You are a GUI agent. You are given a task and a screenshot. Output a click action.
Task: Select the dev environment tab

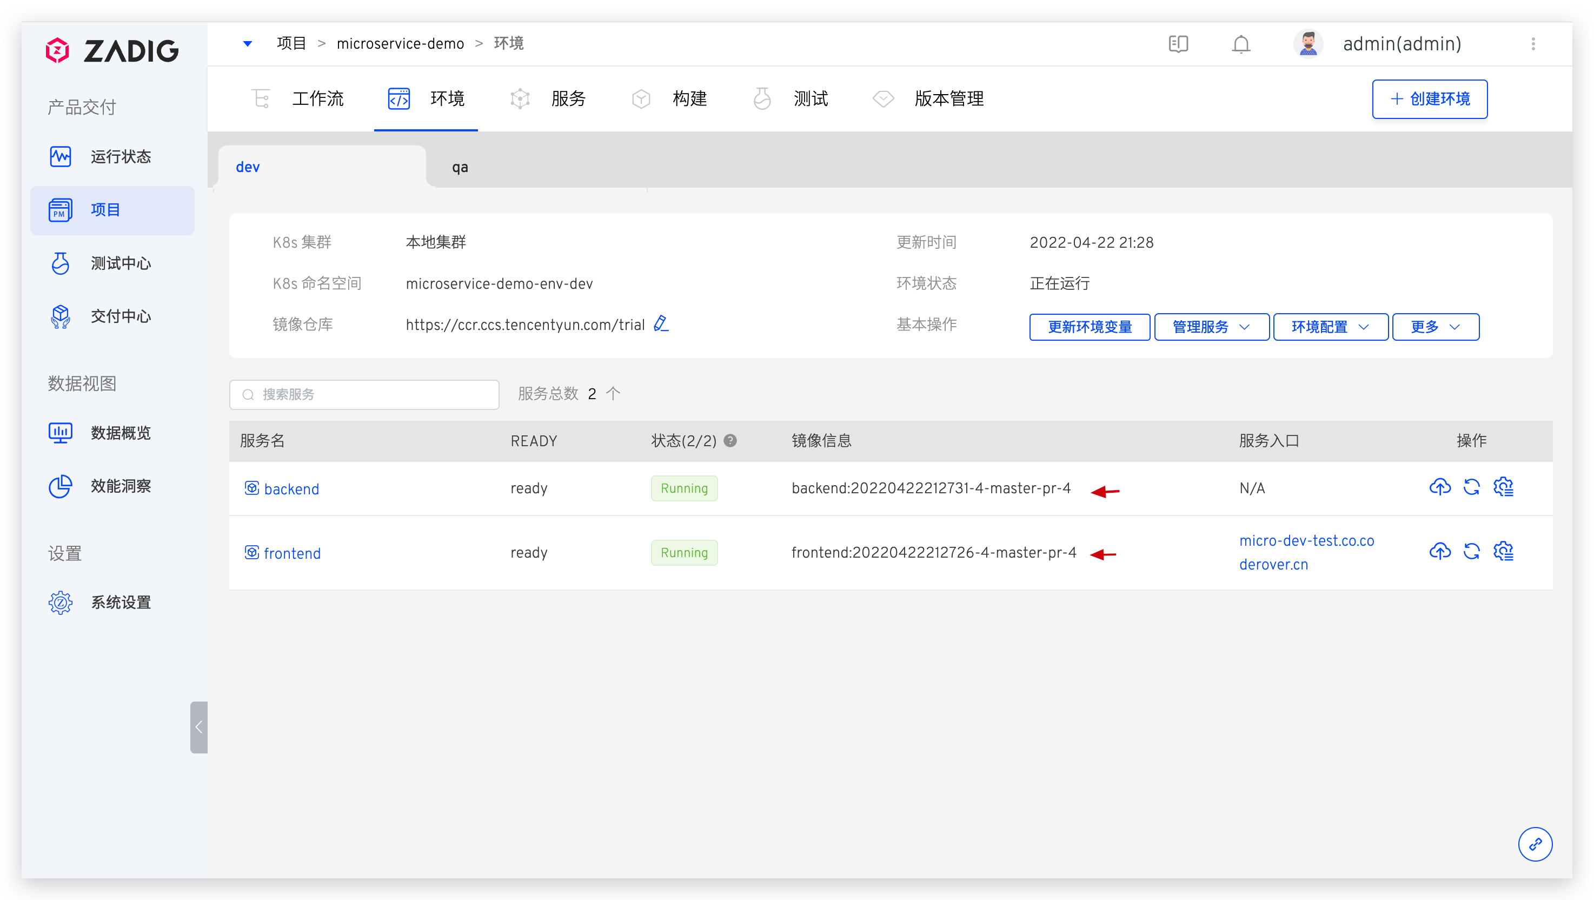pos(322,167)
